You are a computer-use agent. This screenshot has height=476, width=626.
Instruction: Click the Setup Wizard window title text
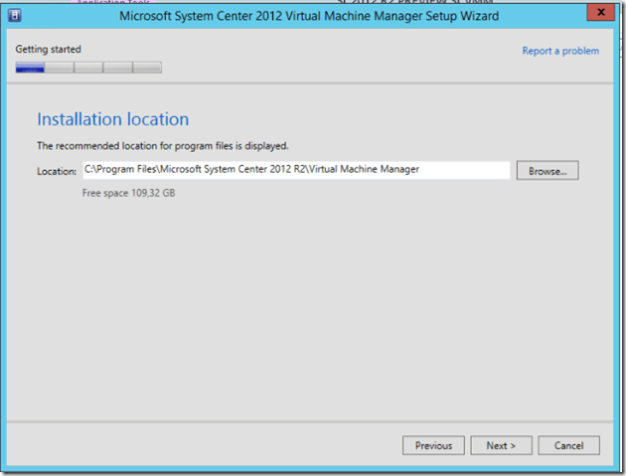(309, 16)
